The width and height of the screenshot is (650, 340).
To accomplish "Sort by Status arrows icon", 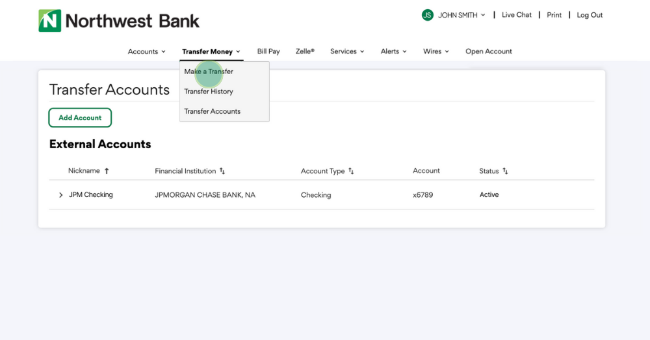I will (505, 171).
